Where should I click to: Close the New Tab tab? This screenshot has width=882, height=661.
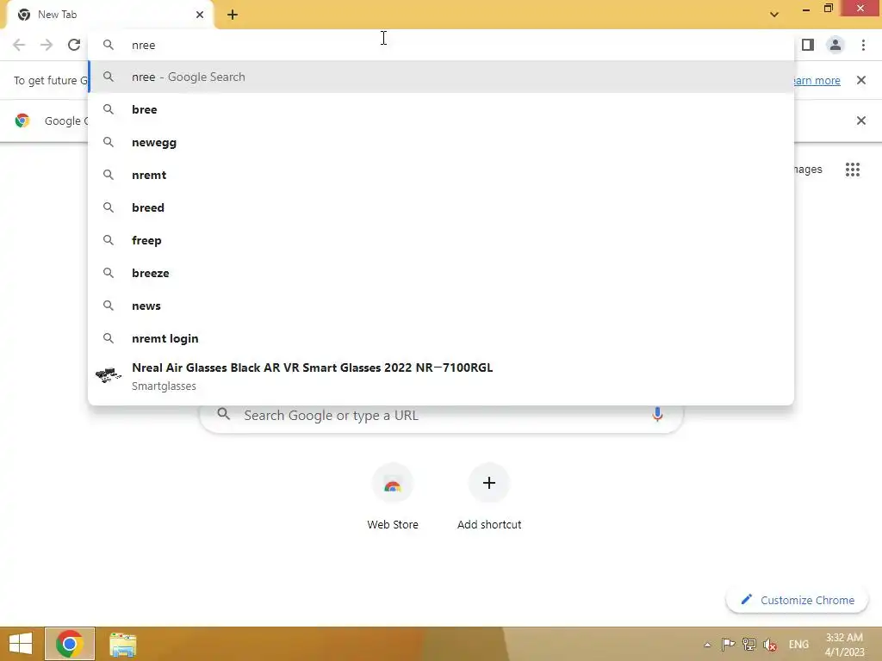(x=200, y=15)
